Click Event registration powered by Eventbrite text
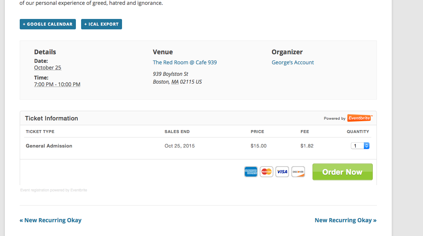 (x=54, y=190)
